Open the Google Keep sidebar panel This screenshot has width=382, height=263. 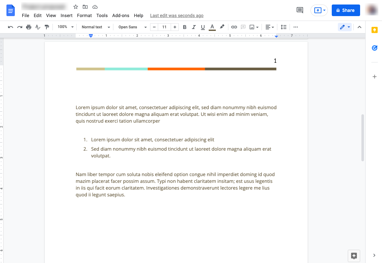click(x=374, y=30)
